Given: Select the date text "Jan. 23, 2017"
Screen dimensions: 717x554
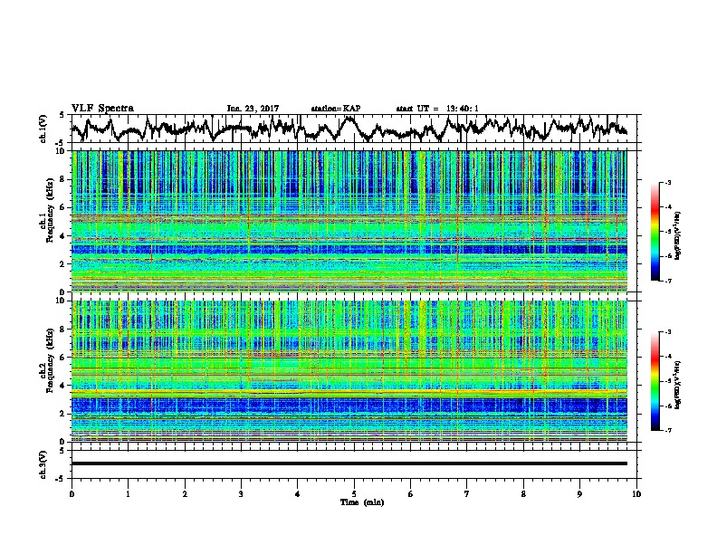Looking at the screenshot, I should click(253, 109).
